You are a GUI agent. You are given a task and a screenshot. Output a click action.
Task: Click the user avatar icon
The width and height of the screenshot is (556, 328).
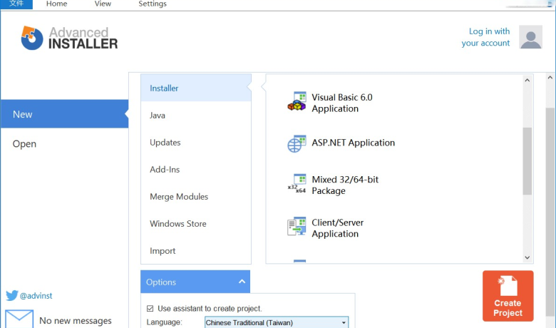click(x=530, y=37)
